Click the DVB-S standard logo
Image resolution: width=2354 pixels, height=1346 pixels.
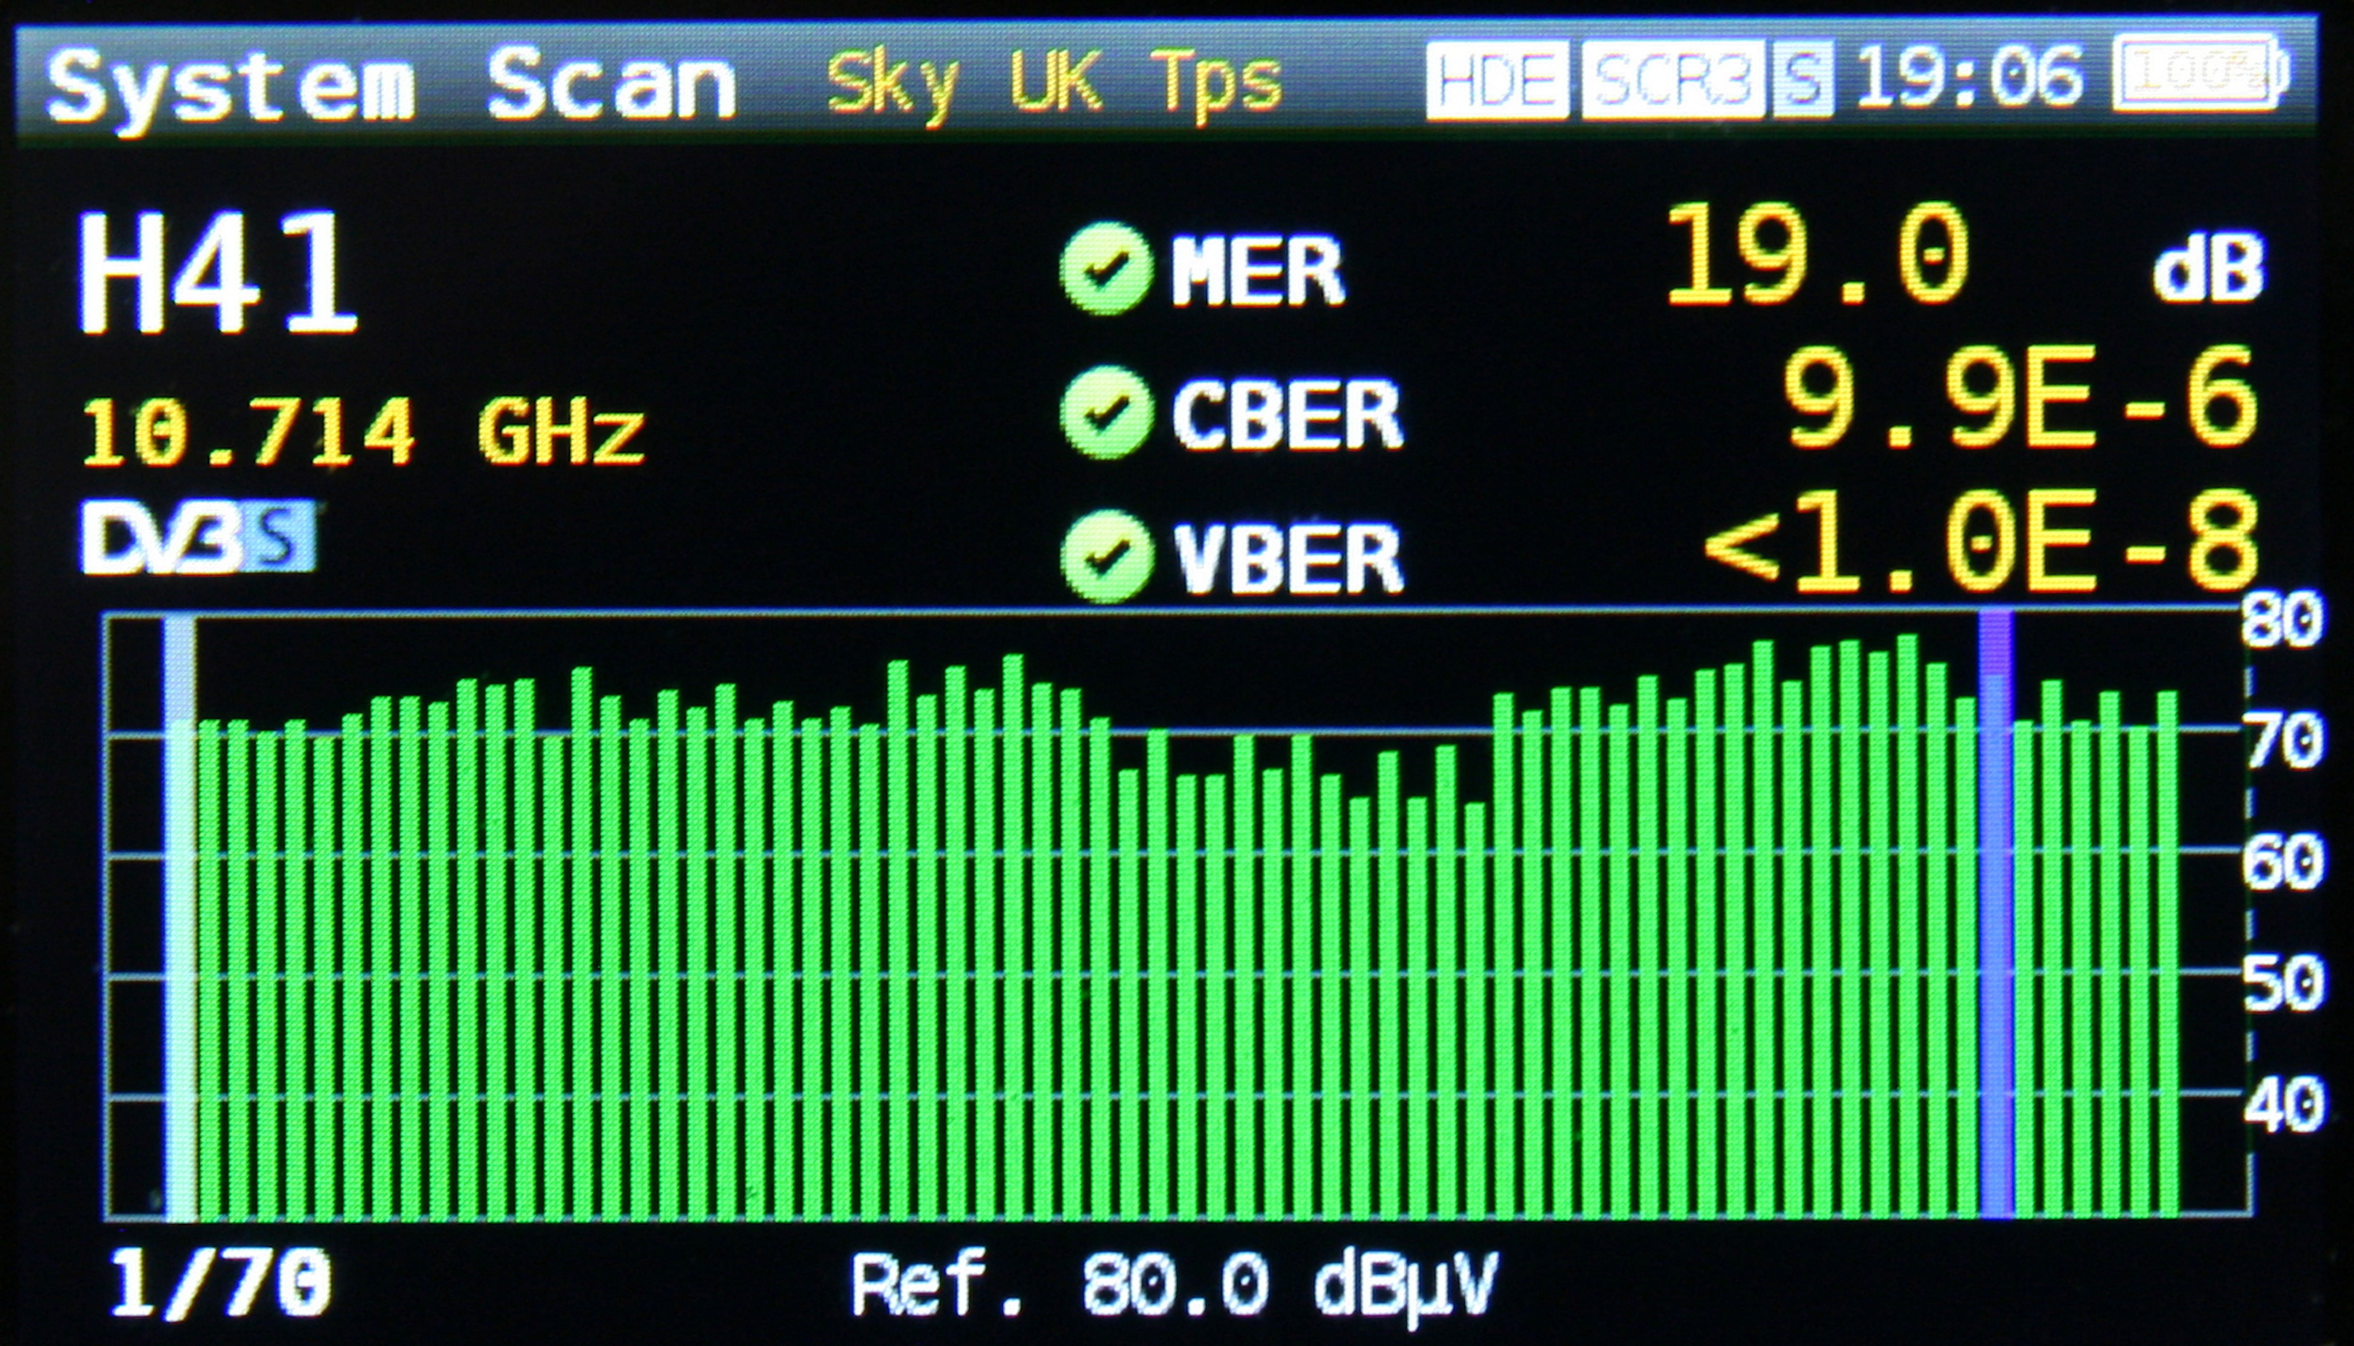199,538
